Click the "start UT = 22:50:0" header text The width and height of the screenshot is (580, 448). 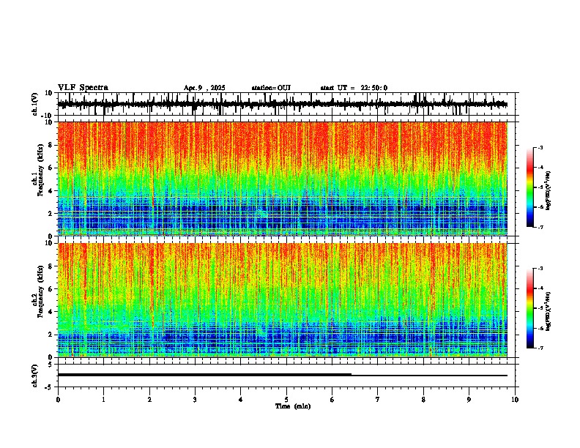[x=354, y=88]
